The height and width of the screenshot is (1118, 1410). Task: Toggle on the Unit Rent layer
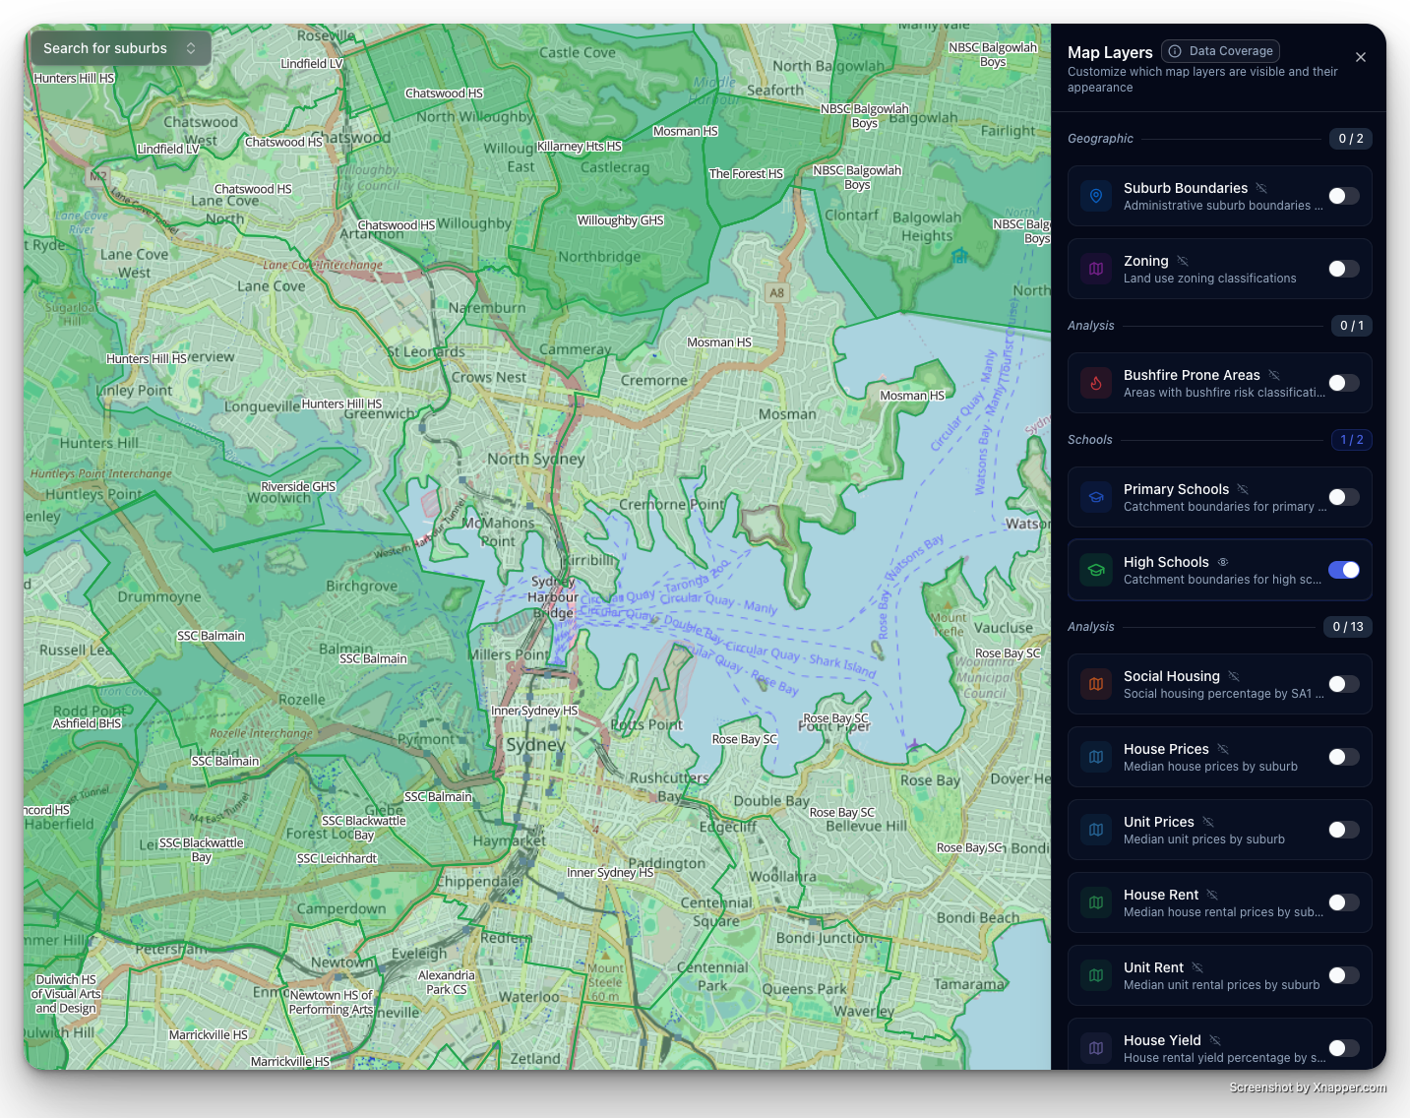(1343, 975)
